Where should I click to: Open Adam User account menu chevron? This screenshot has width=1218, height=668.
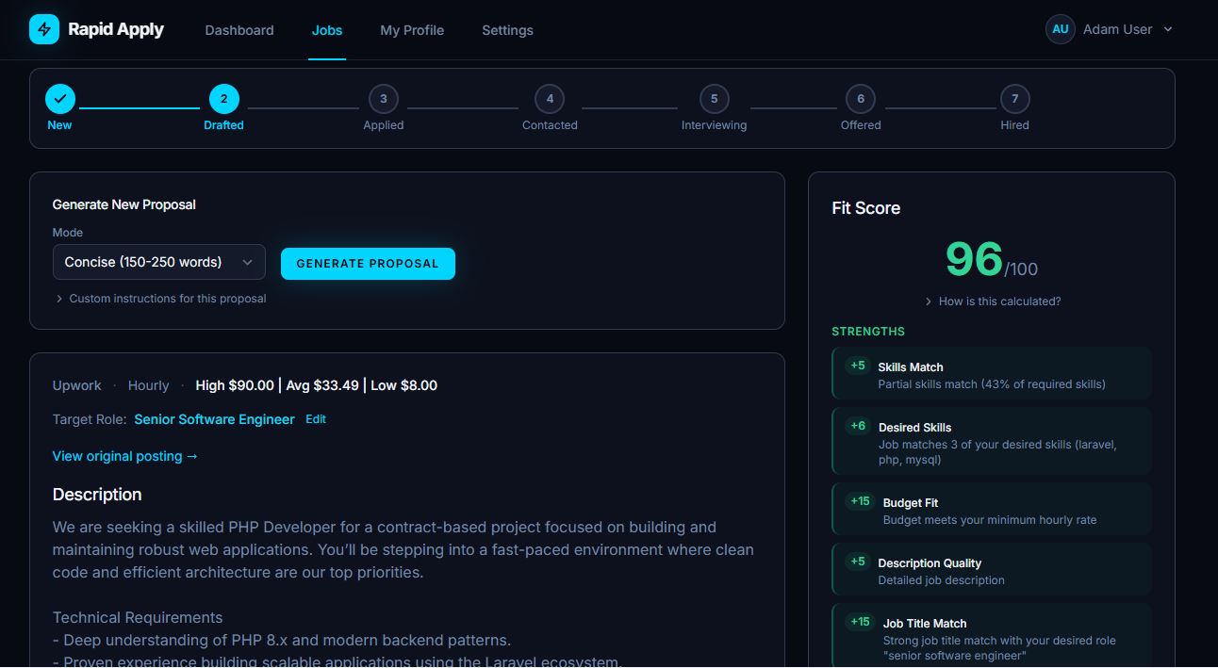(1168, 29)
